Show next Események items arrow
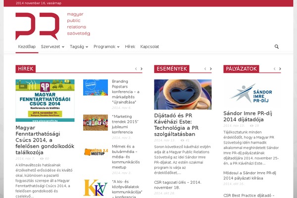The image size is (297, 198). coord(211,69)
